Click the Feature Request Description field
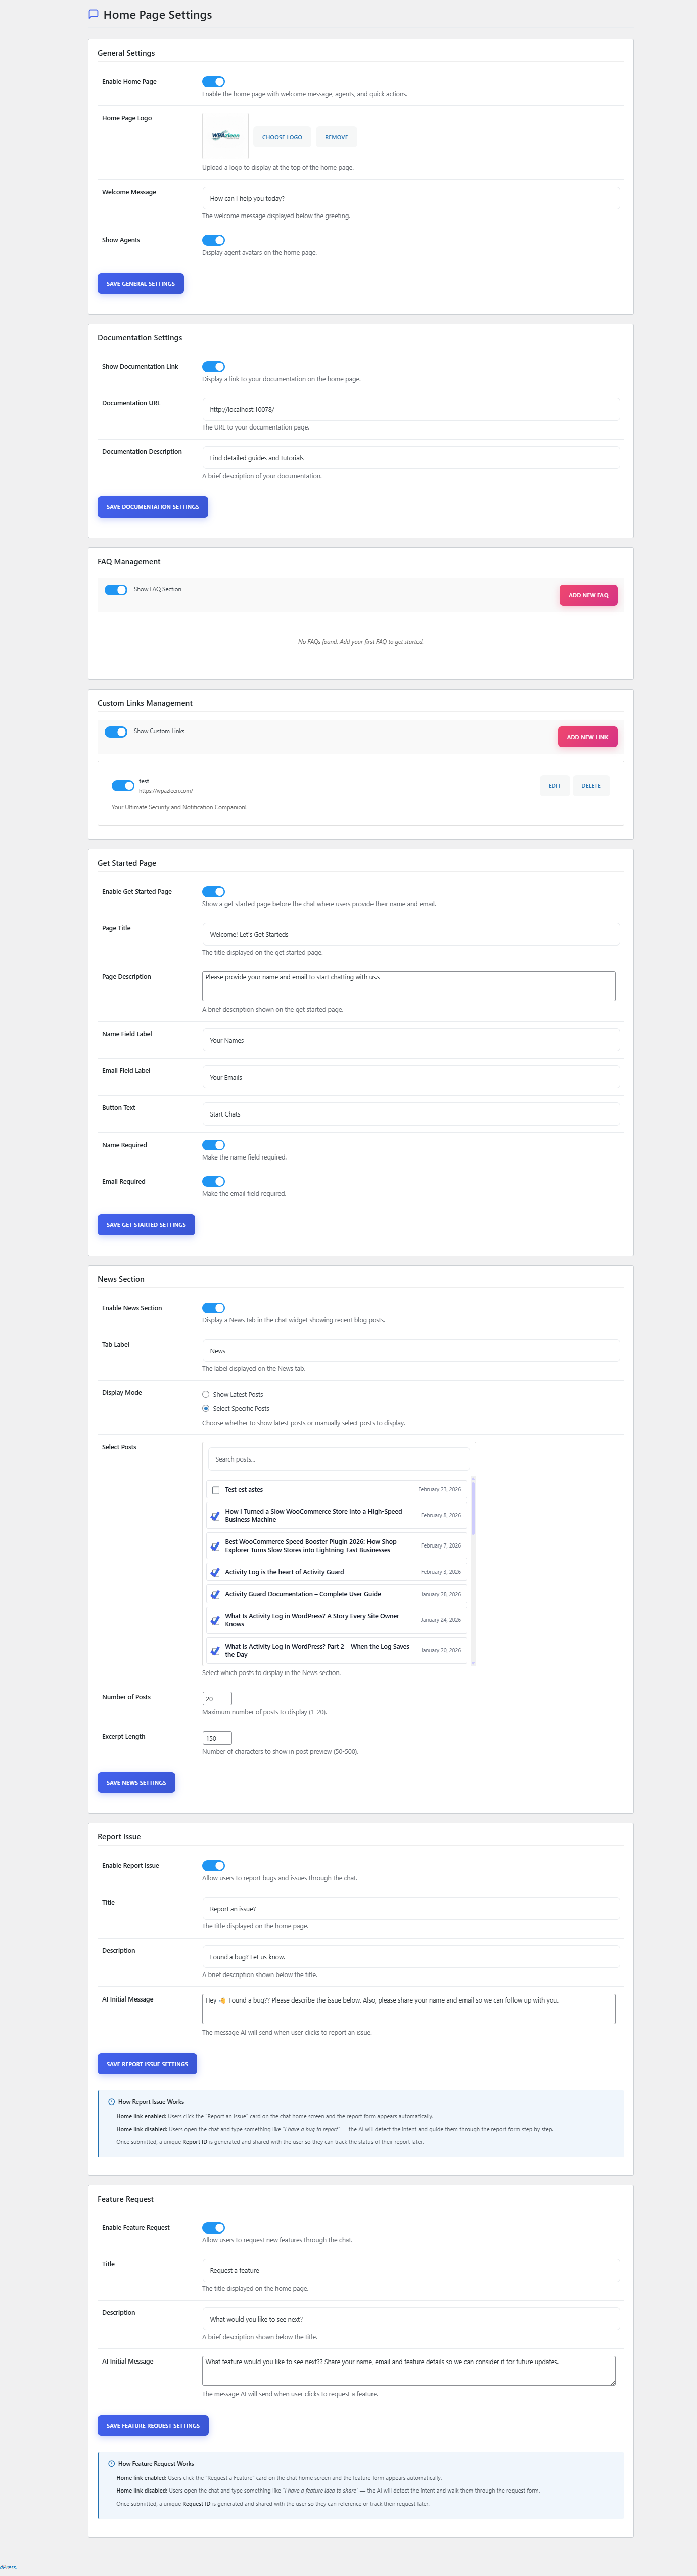The width and height of the screenshot is (697, 2576). coord(410,2319)
